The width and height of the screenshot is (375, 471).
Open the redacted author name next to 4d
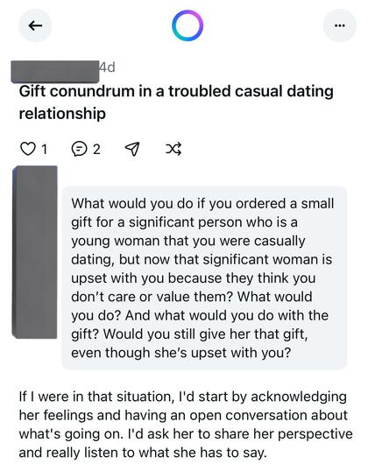point(55,72)
